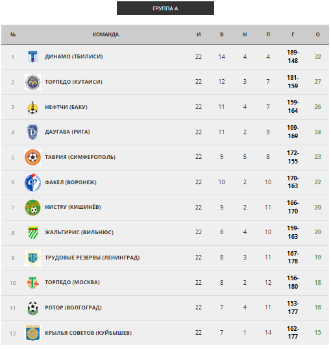Click the Команда column header
Screen dimensions: 331x349
click(x=106, y=34)
